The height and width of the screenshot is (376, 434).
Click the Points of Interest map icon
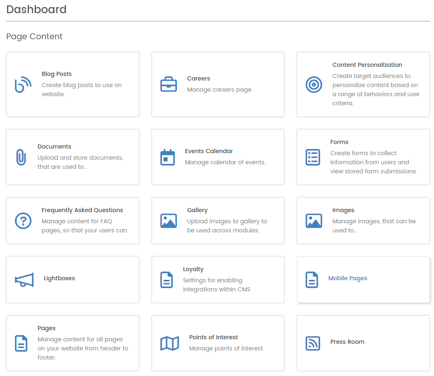pyautogui.click(x=169, y=343)
